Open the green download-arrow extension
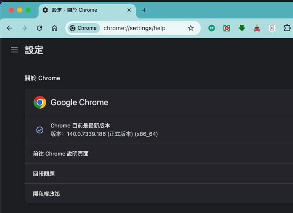Image resolution: width=293 pixels, height=213 pixels. [x=242, y=28]
